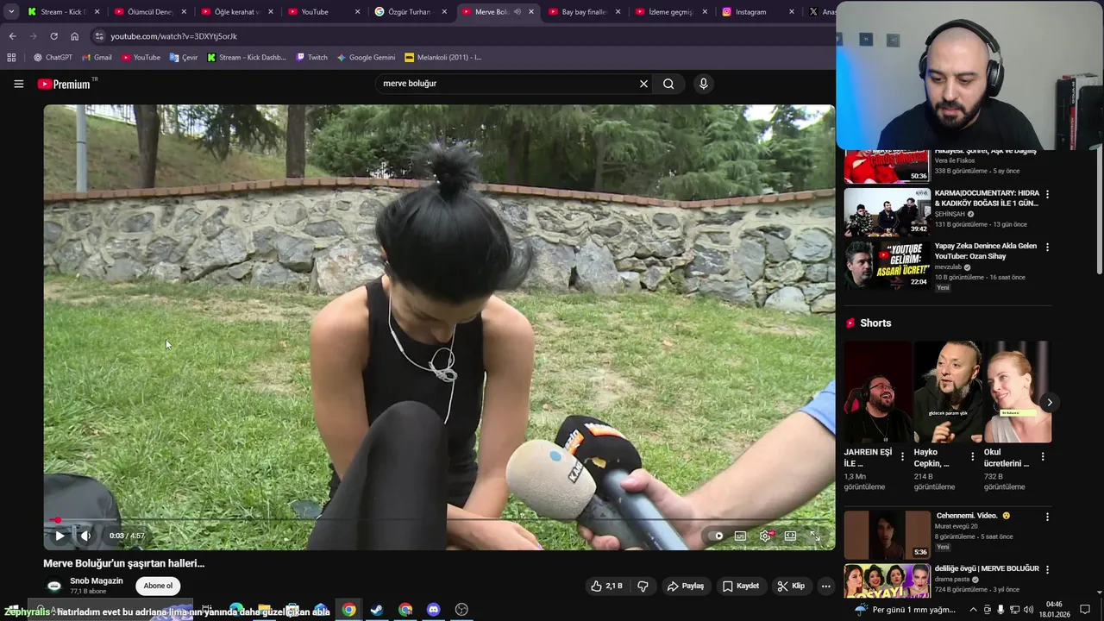Mute the video with the speaker icon
1104x621 pixels.
(x=85, y=536)
